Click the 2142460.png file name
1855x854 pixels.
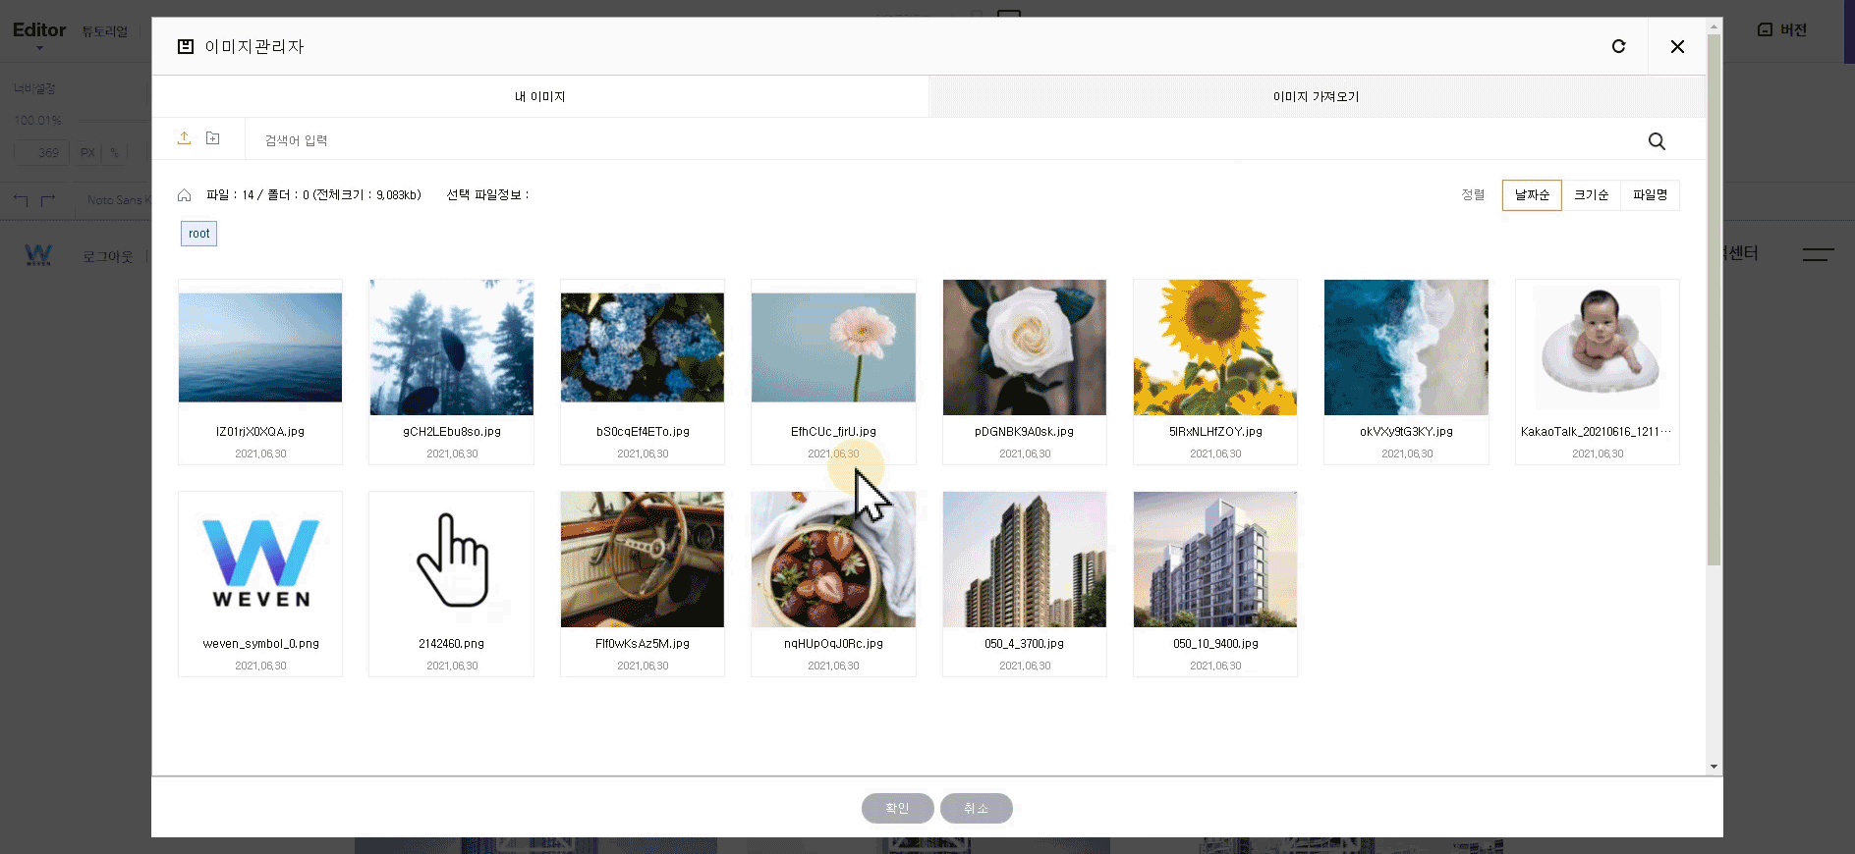tap(451, 644)
